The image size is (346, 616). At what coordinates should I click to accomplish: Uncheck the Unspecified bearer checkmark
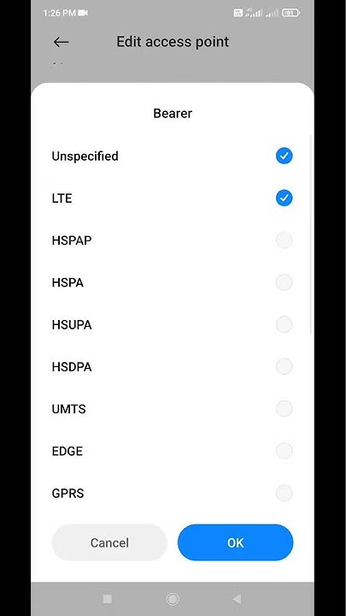point(284,156)
